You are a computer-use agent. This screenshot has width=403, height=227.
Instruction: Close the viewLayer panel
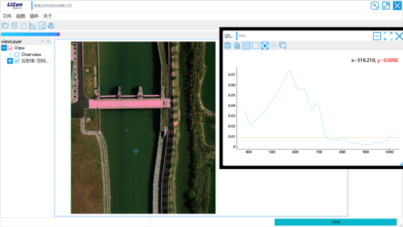click(x=48, y=41)
